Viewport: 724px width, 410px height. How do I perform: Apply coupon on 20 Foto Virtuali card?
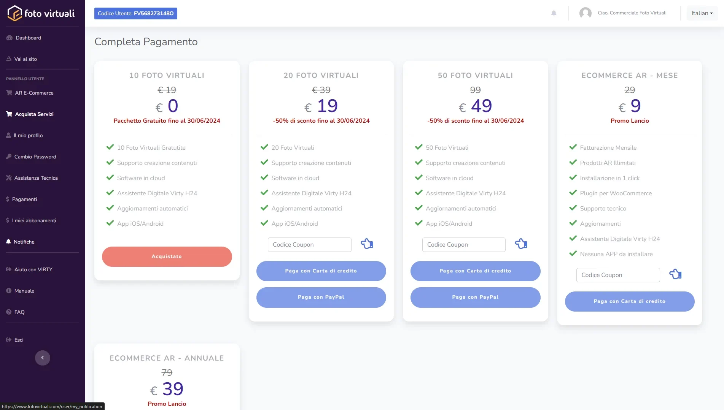(367, 244)
